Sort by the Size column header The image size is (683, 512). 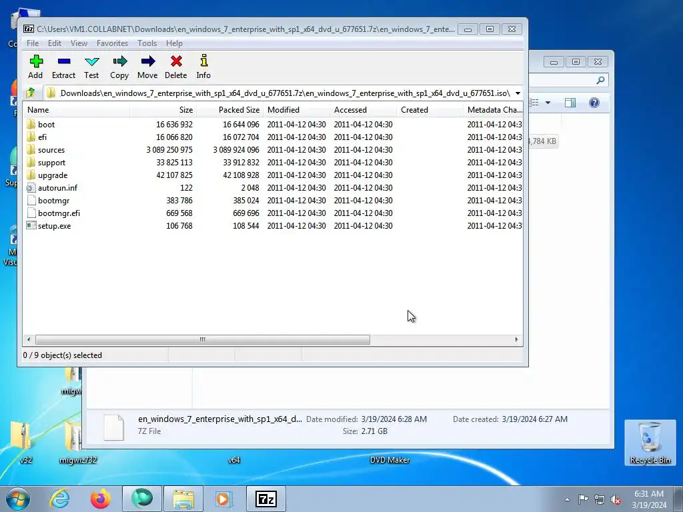pyautogui.click(x=163, y=110)
